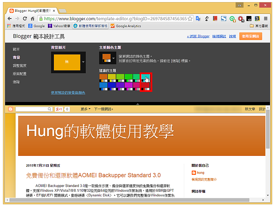
Task: Choose the cyan suggested theme swatch
Action: click(x=146, y=78)
